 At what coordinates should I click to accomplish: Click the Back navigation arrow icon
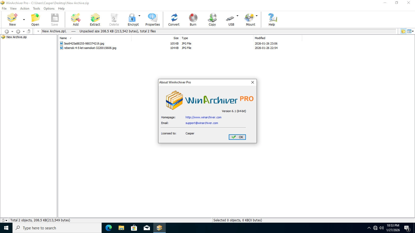pyautogui.click(x=7, y=31)
